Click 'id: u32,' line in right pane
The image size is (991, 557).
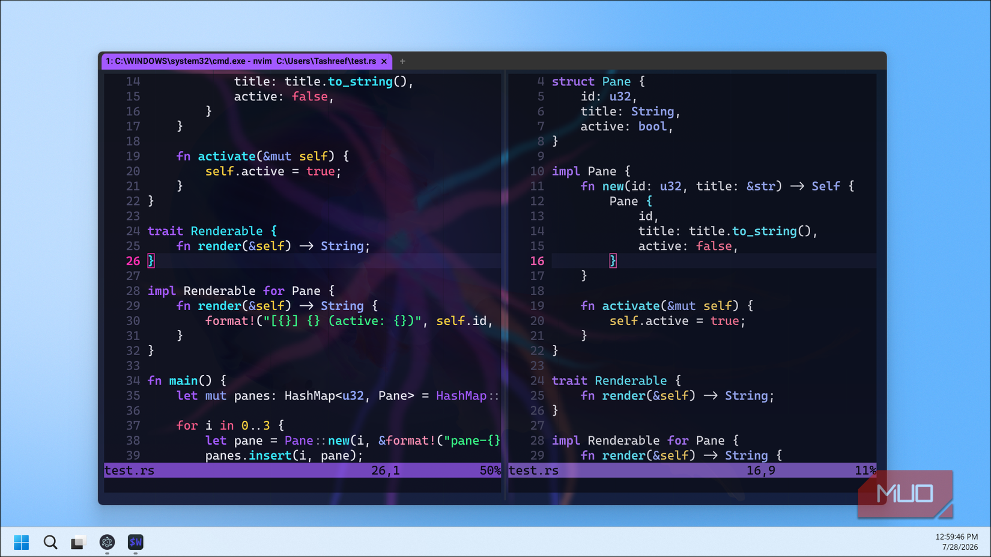609,97
